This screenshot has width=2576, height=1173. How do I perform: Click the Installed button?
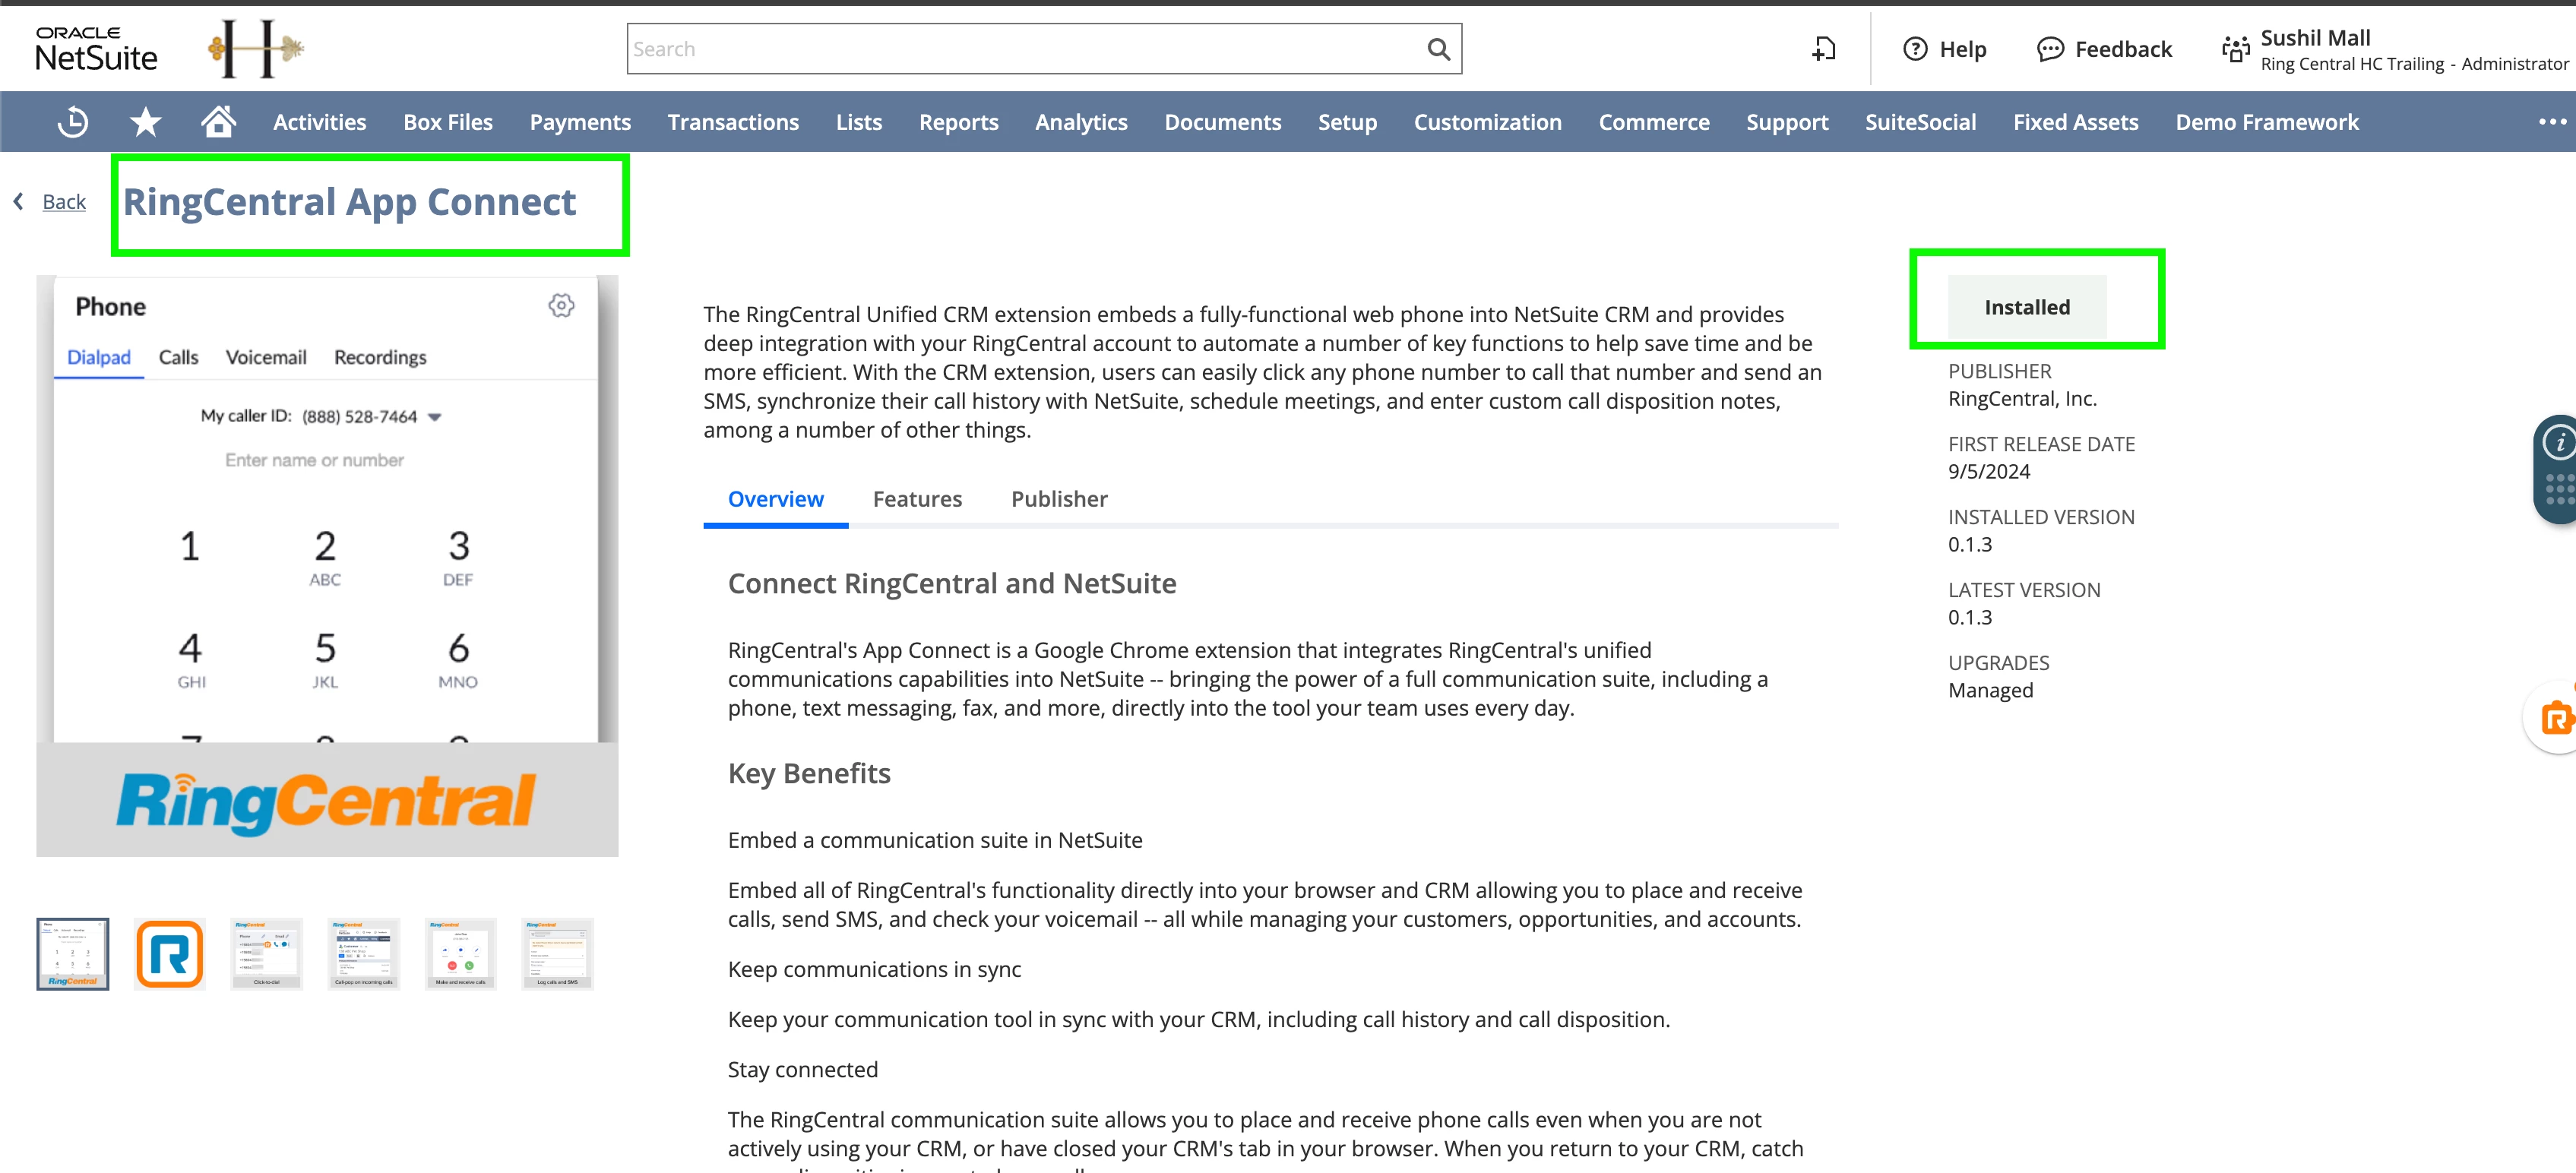[x=2027, y=307]
